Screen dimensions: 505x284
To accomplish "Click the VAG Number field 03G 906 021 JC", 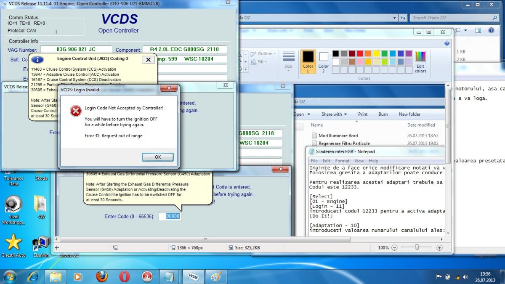I will [76, 50].
